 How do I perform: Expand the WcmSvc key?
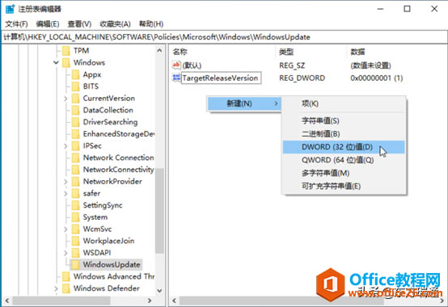point(66,229)
